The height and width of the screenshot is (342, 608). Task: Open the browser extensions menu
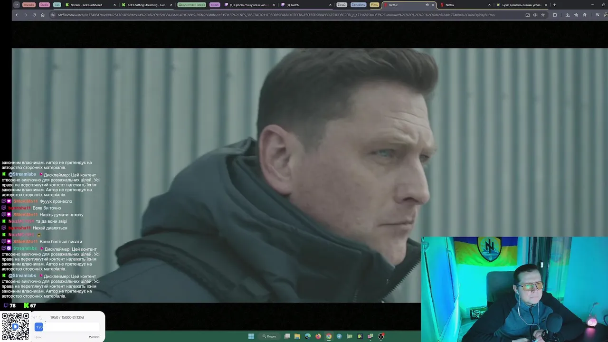(x=555, y=15)
